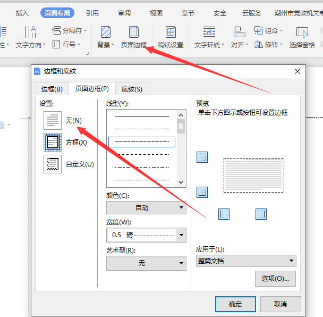The height and width of the screenshot is (317, 323).
Task: Expand the 对齐 dropdown arrow
Action: click(x=246, y=45)
